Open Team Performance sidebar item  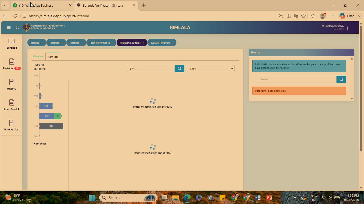pyautogui.click(x=12, y=126)
